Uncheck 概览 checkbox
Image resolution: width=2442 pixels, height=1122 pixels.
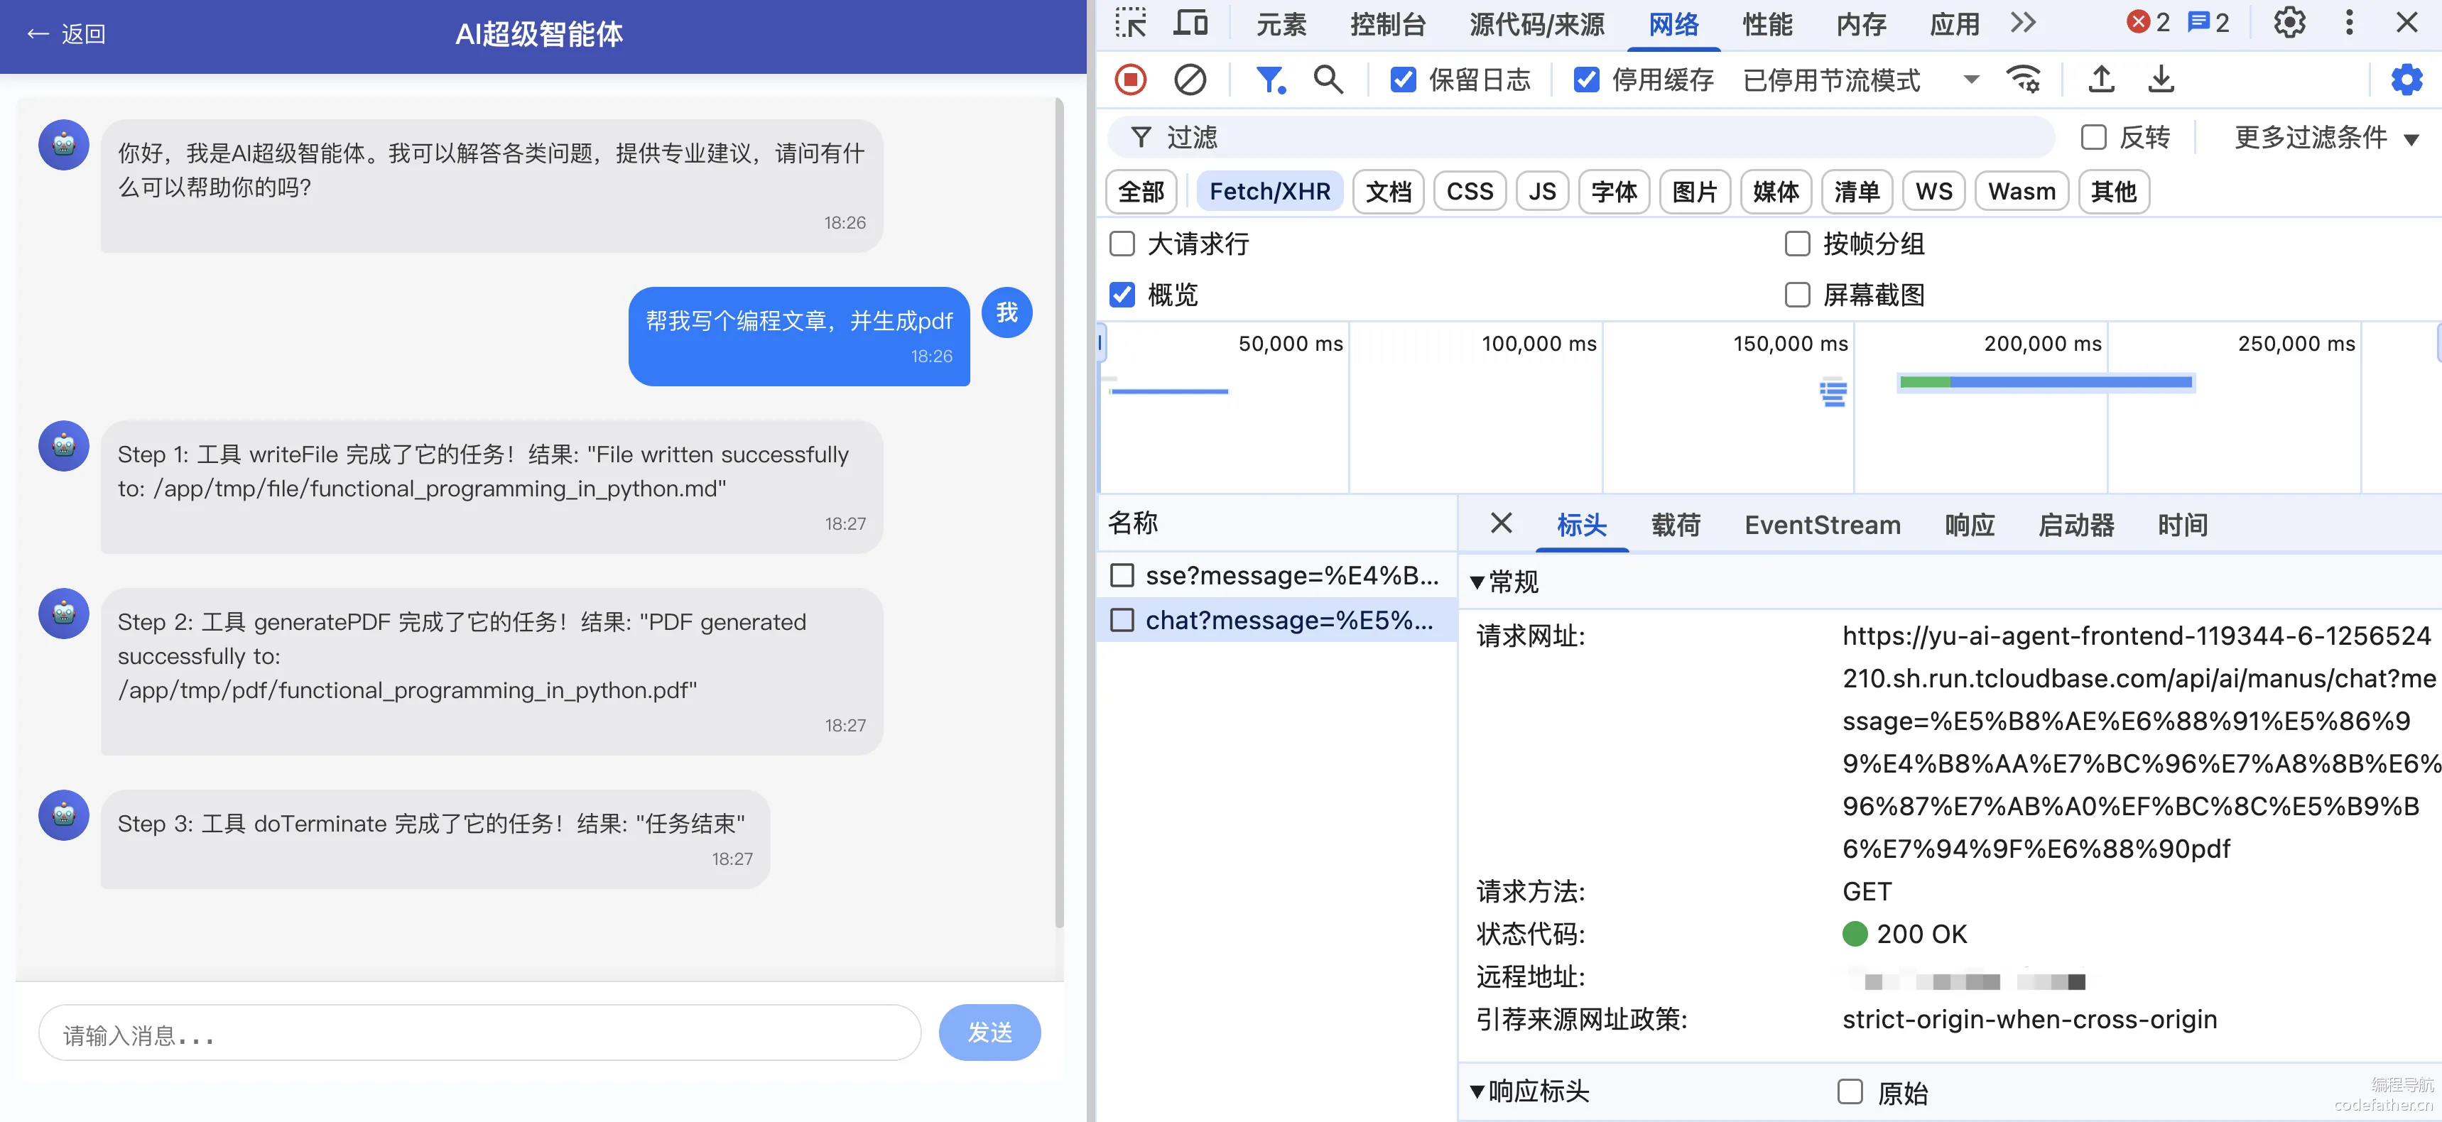click(x=1122, y=295)
